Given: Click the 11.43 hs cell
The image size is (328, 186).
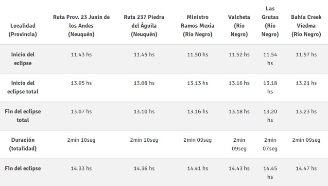Looking at the screenshot, I should [81, 54].
